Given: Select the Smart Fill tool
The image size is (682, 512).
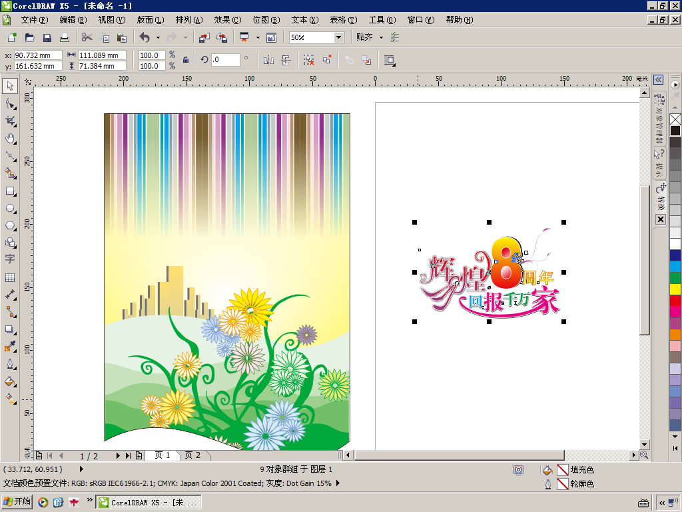Looking at the screenshot, I should [10, 173].
